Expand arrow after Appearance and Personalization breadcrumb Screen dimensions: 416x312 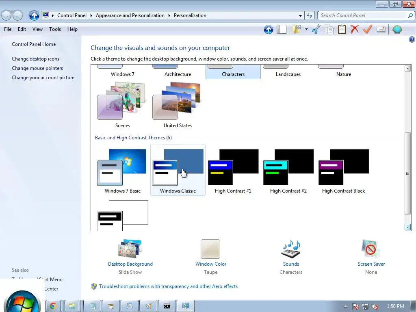169,16
